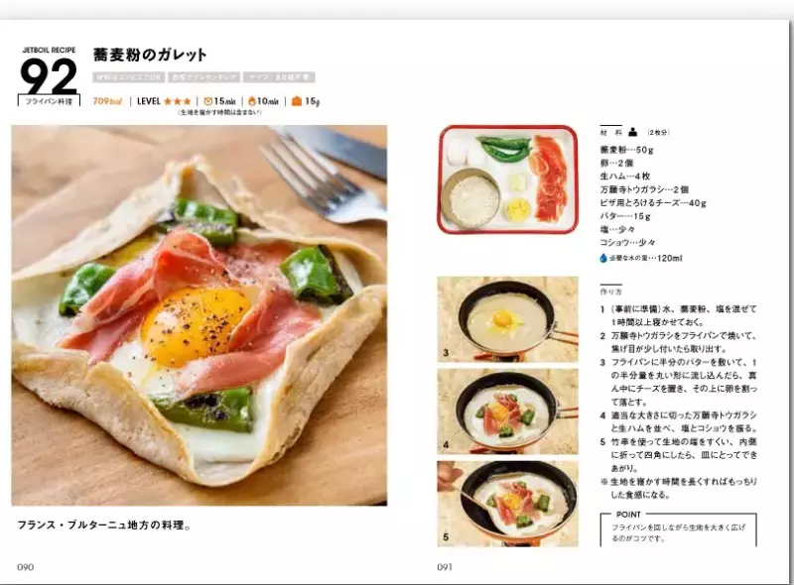This screenshot has width=794, height=585.
Task: Click the blue water drop icon
Action: coord(603,258)
